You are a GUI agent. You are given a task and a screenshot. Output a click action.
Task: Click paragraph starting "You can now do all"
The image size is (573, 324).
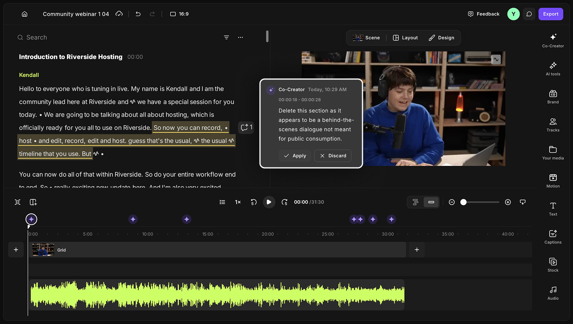pos(127,180)
